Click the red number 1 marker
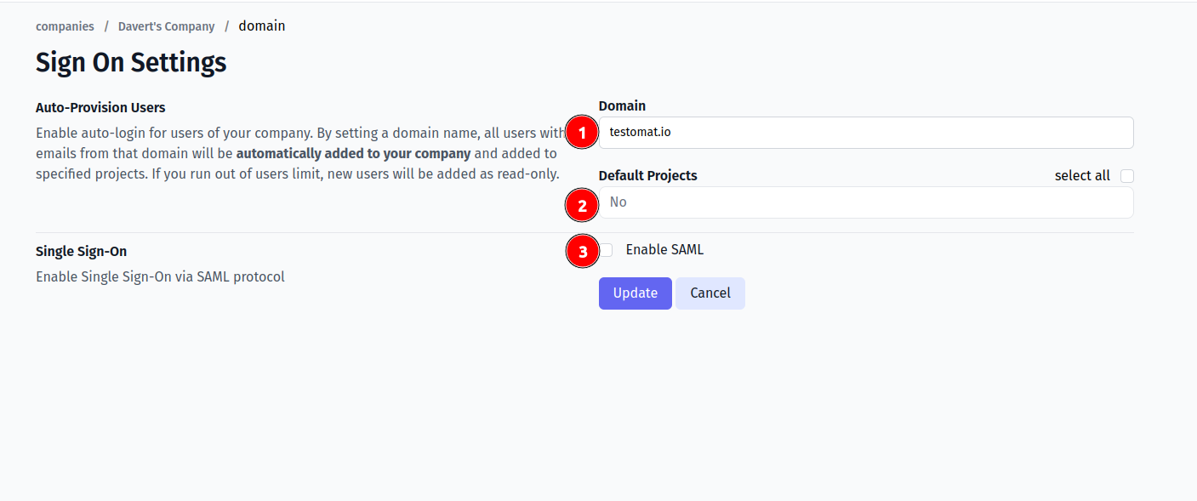Viewport: 1197px width, 501px height. click(582, 133)
